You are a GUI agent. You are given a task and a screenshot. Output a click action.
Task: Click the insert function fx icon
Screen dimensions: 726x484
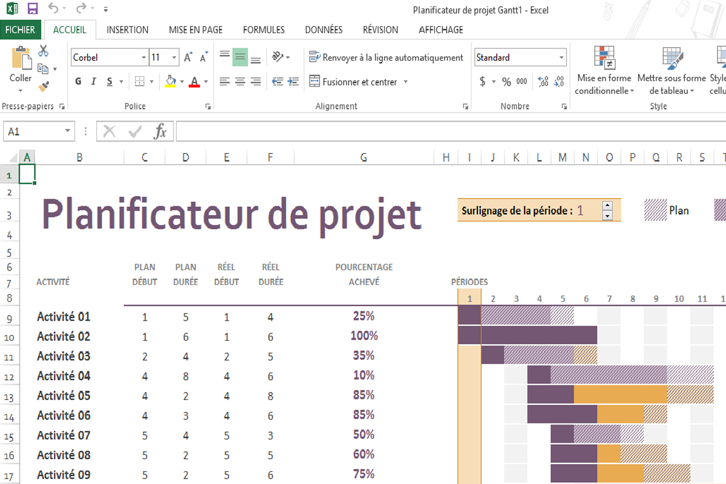click(160, 131)
